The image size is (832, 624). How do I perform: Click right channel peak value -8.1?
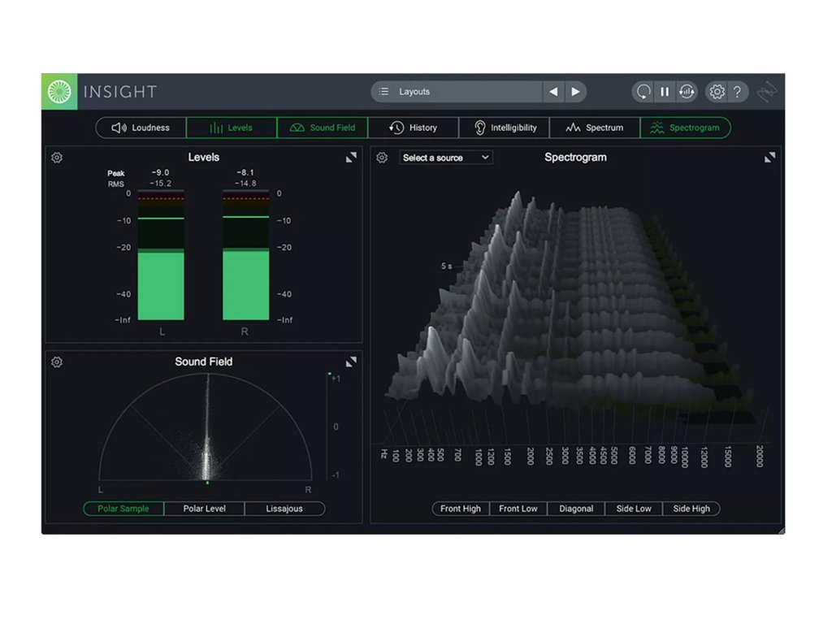coord(245,172)
